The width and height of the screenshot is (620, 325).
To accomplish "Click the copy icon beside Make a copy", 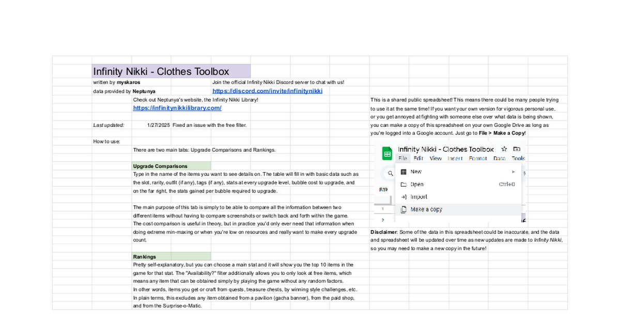I will [404, 209].
